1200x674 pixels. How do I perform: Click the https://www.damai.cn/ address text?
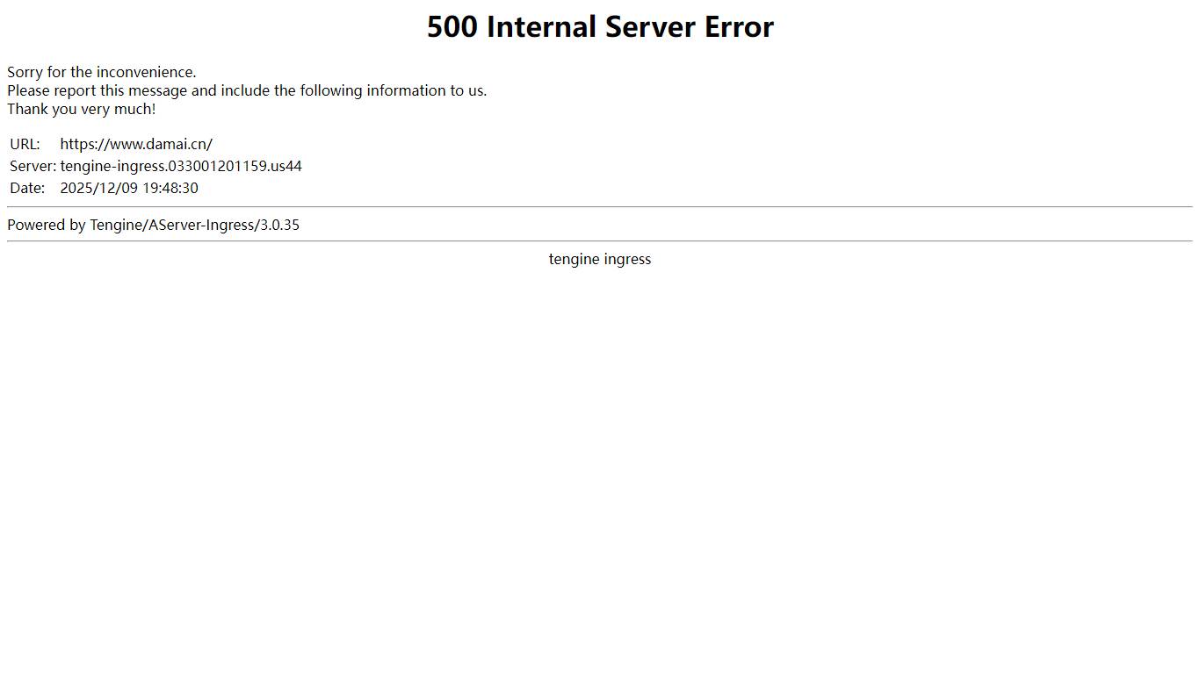point(136,144)
